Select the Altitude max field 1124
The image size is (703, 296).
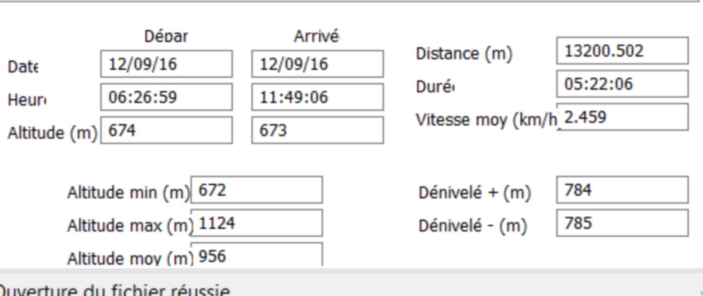[x=256, y=223]
